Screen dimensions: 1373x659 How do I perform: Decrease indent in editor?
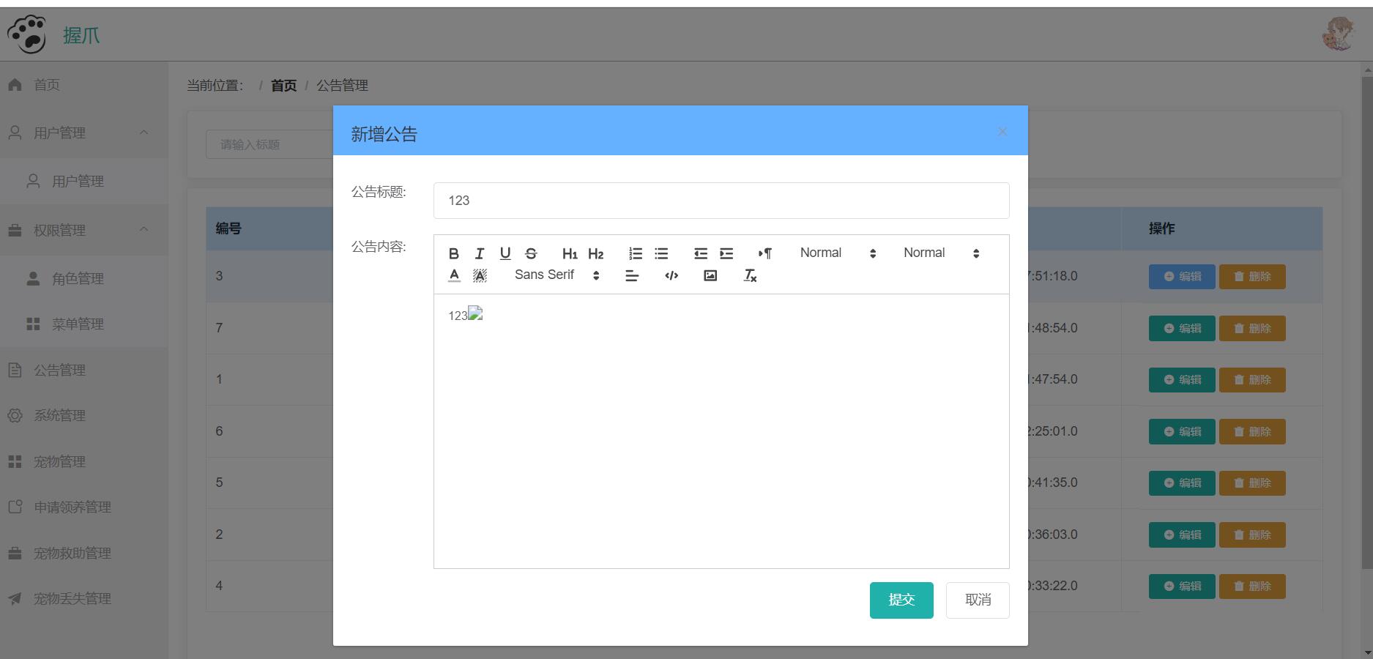[x=701, y=253]
